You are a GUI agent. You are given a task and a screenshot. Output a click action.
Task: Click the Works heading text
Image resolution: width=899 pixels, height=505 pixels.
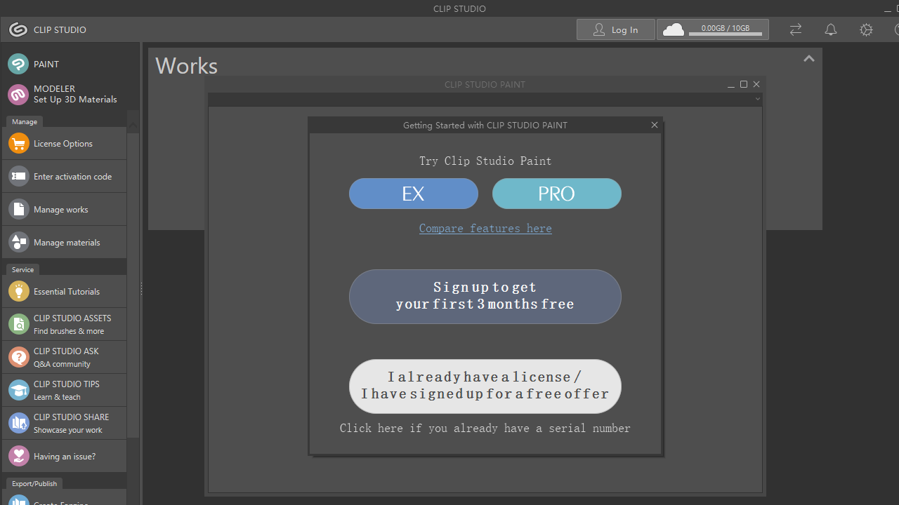pyautogui.click(x=186, y=66)
